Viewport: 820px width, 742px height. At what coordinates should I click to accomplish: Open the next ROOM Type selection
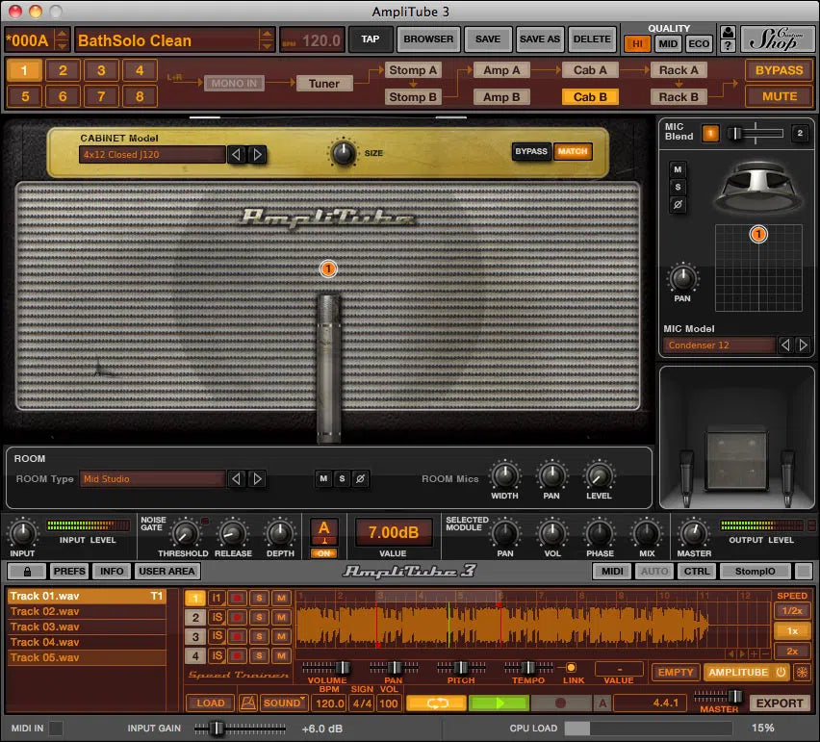click(257, 478)
